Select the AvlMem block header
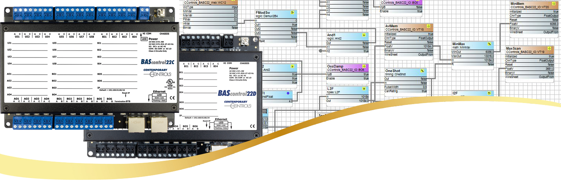561x181 pixels. [x=409, y=28]
